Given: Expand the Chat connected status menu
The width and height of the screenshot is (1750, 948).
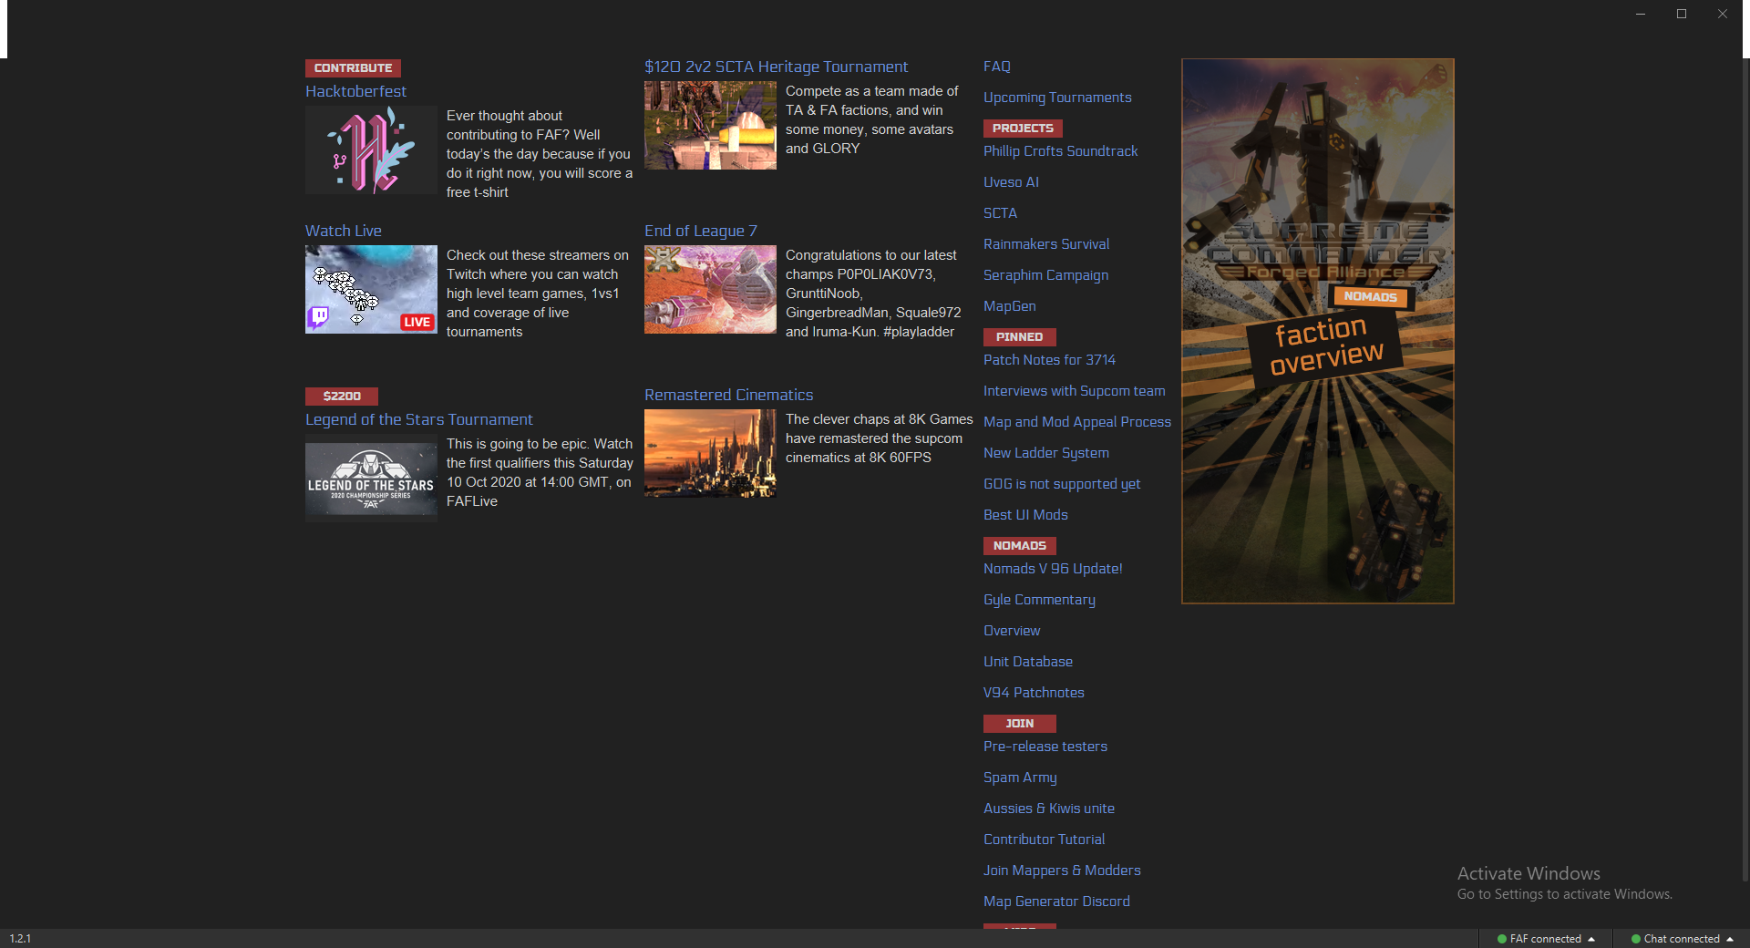Looking at the screenshot, I should click(x=1682, y=939).
